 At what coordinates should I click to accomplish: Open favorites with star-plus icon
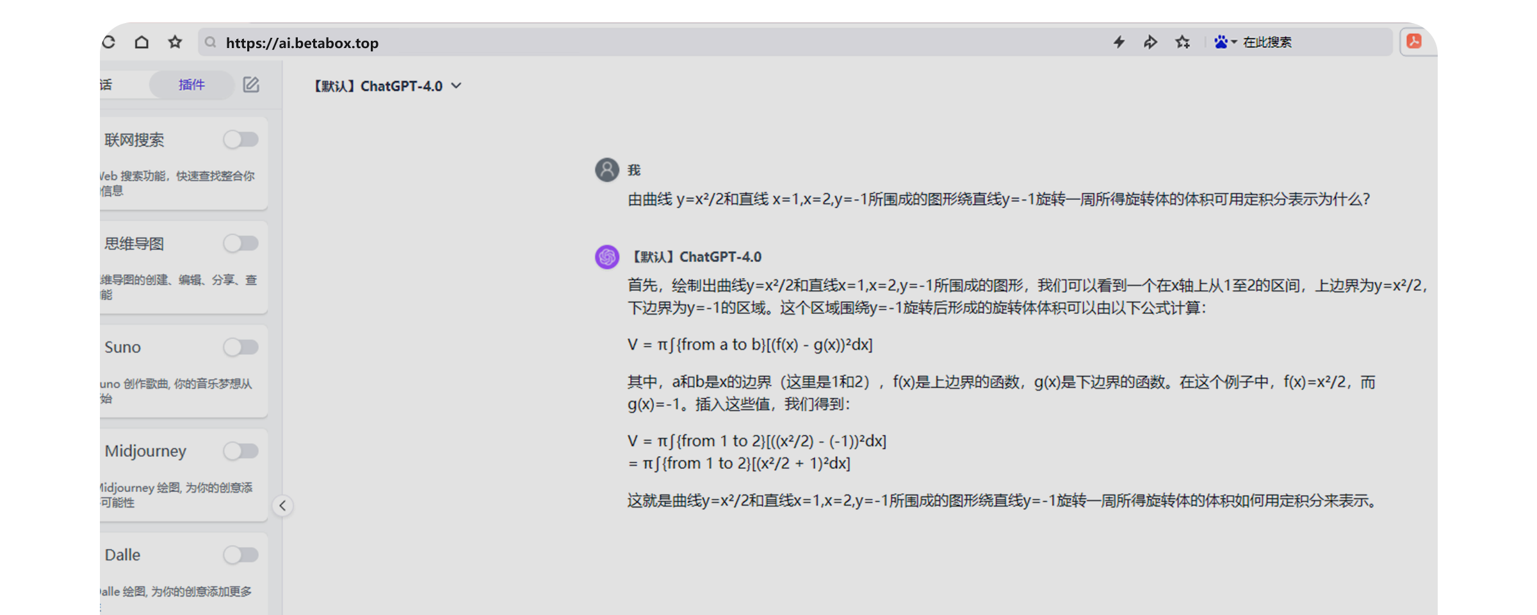(1182, 42)
